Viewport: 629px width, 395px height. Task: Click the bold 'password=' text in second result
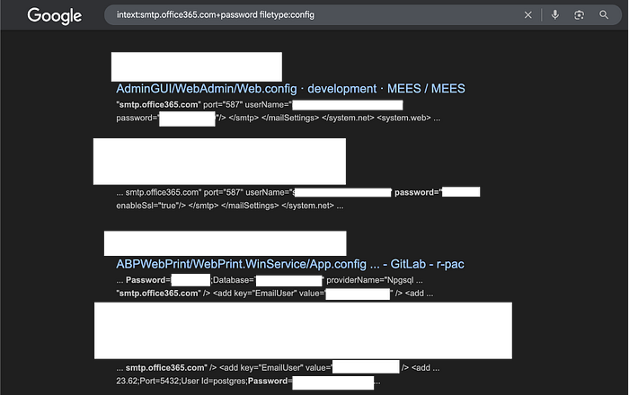coord(418,193)
